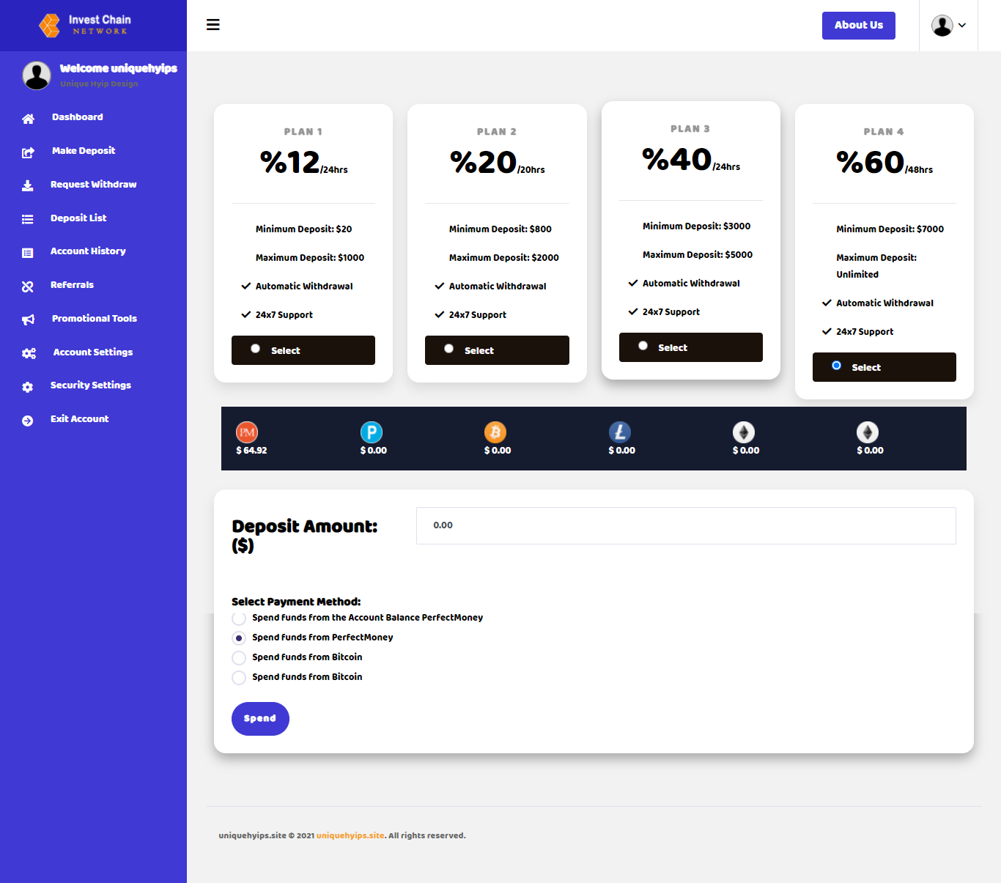
Task: Click the Deposit Amount input field
Action: [x=685, y=525]
